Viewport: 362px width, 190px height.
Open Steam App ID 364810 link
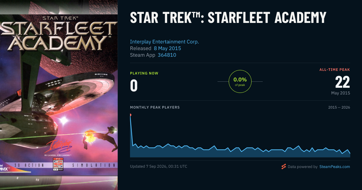click(167, 55)
